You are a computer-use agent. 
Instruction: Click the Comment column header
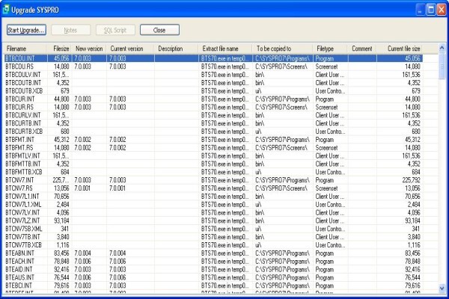362,49
